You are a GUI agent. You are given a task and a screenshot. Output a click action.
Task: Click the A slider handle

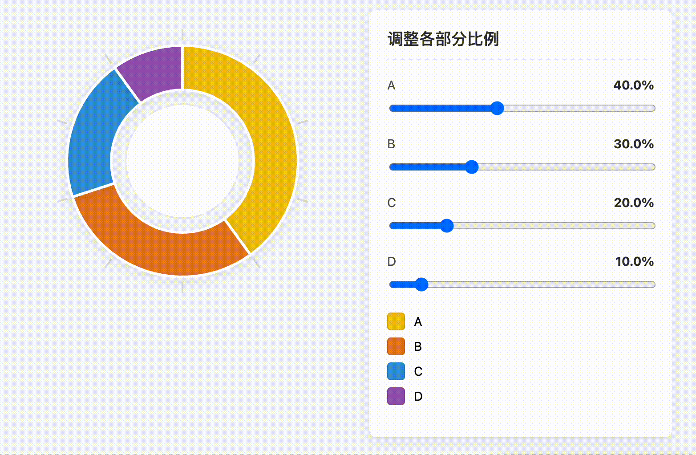[497, 108]
